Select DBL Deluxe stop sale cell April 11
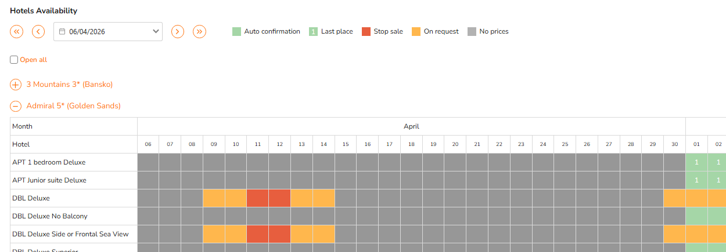726x252 pixels. click(257, 198)
